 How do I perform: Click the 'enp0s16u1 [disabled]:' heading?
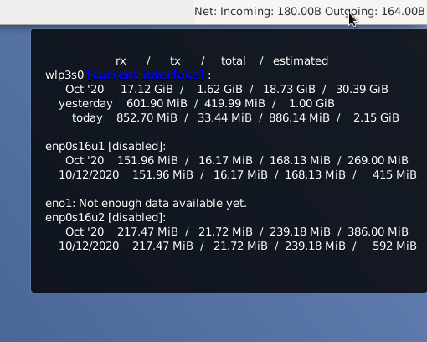[105, 147]
